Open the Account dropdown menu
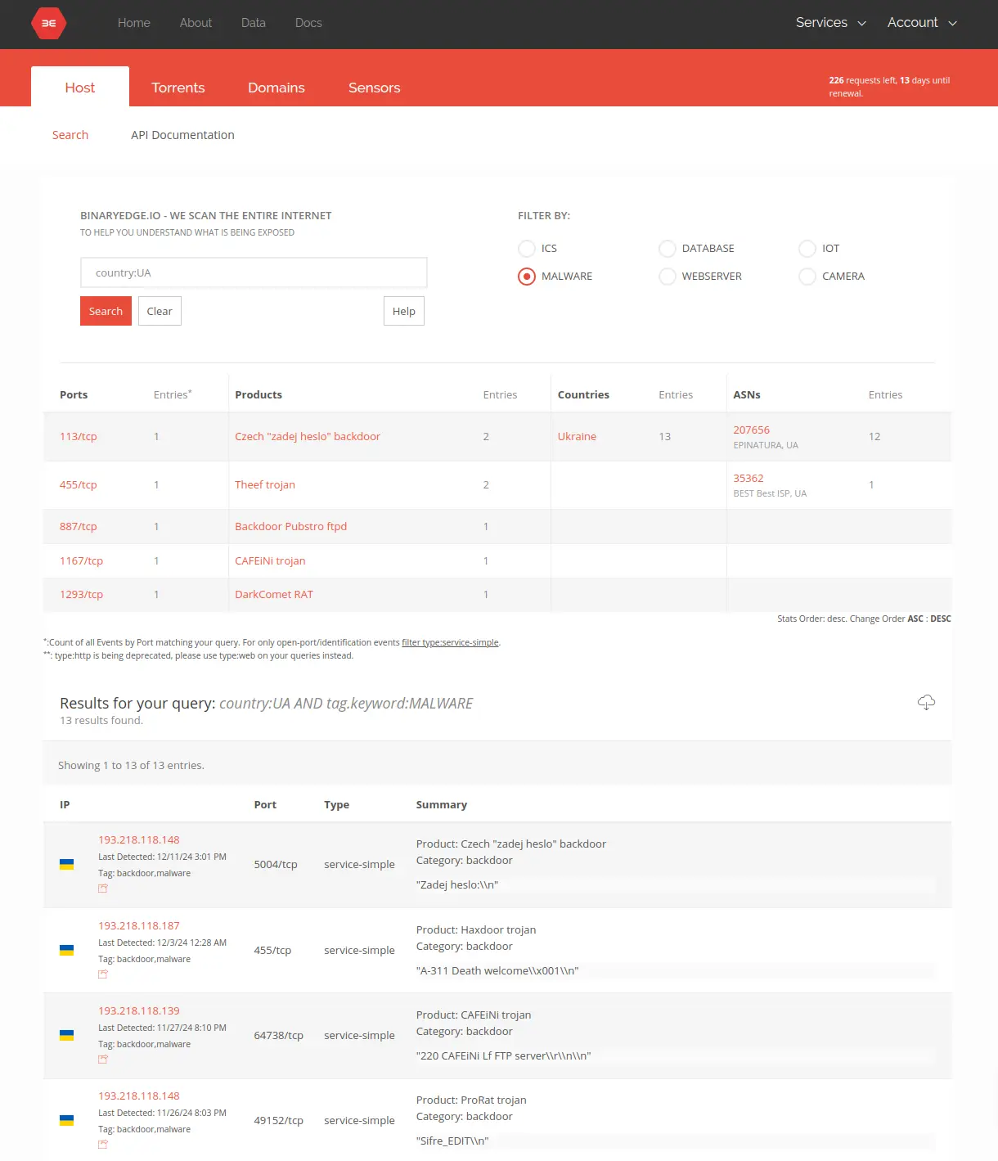Screen dimensions: 998x1161 click(x=922, y=23)
